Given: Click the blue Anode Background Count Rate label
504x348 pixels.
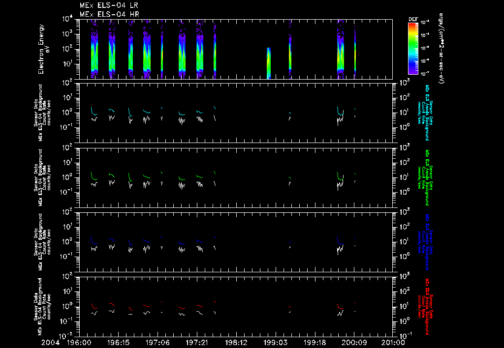Looking at the screenshot, I should 425,242.
